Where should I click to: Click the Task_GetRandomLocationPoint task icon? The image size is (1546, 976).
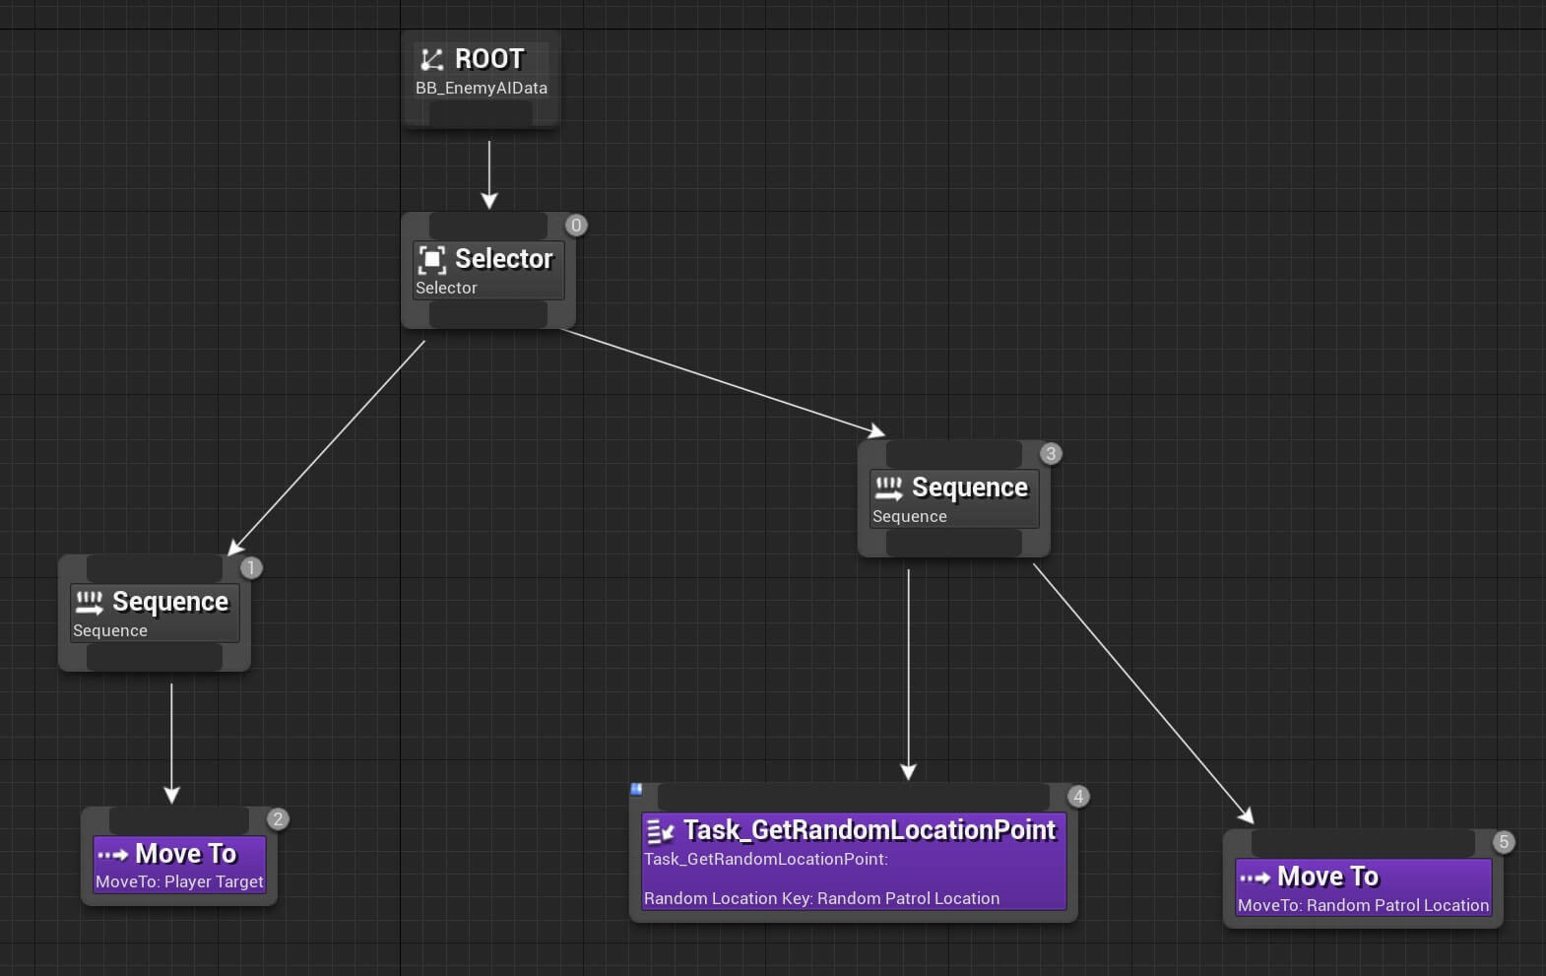coord(660,832)
